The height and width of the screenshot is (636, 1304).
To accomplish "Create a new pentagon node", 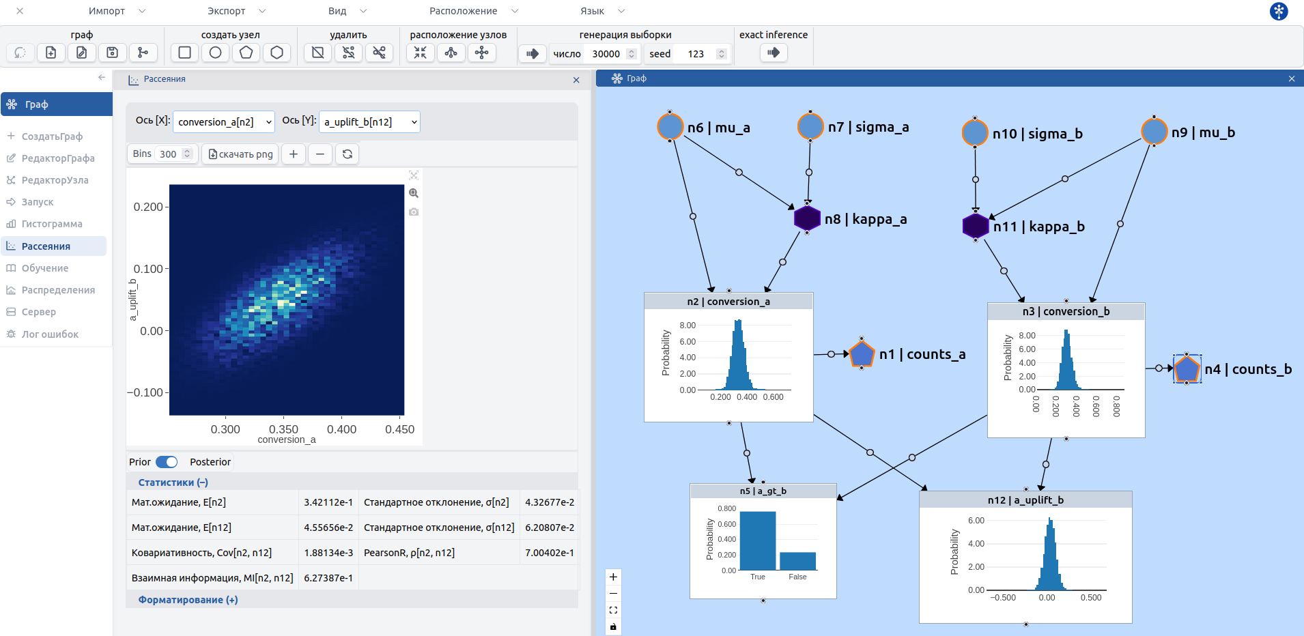I will (246, 53).
